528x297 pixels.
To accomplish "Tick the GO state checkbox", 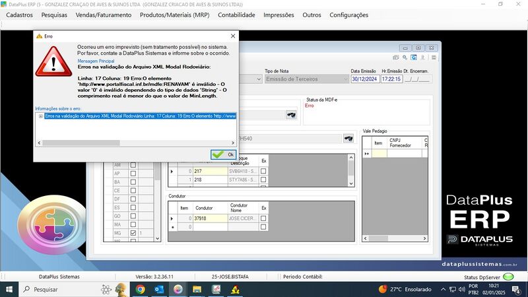I will pos(133,216).
